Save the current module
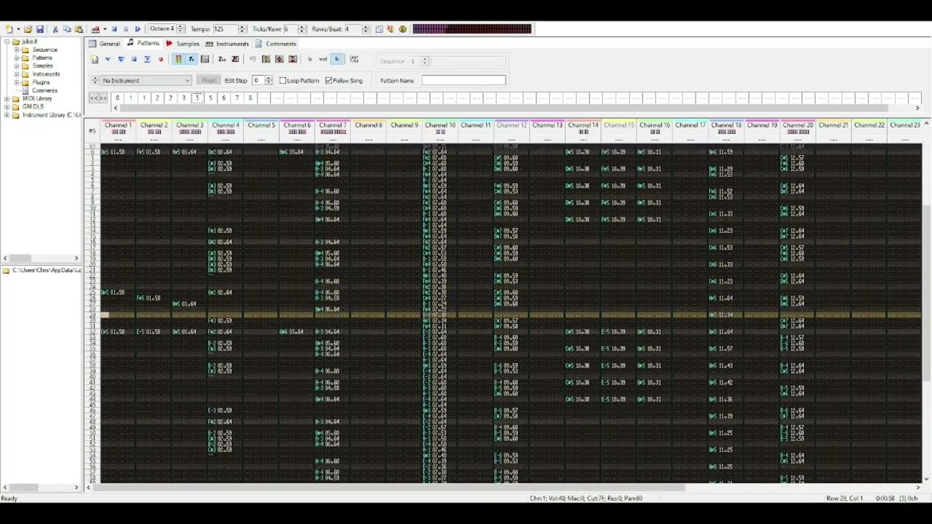Image resolution: width=932 pixels, height=524 pixels. 40,29
